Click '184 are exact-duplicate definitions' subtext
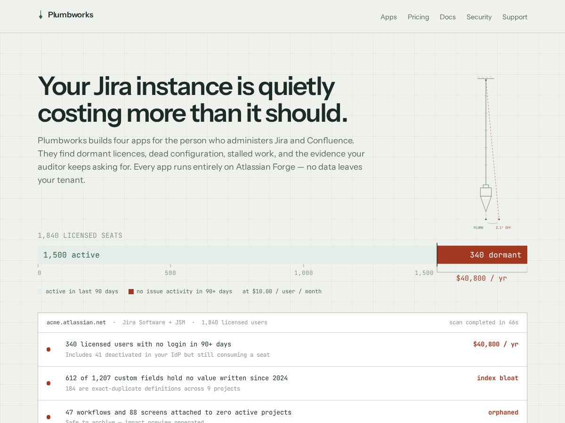Image resolution: width=565 pixels, height=423 pixels. pos(153,389)
